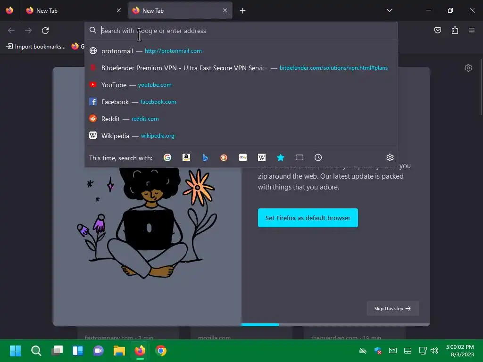Search this time with eBay

click(x=243, y=157)
